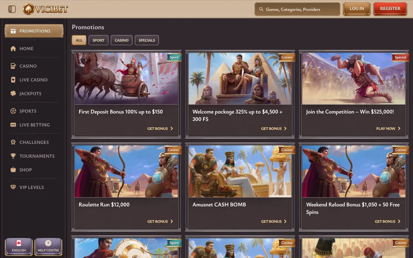Click the Canadian flag language icon
The width and height of the screenshot is (413, 258).
19,243
